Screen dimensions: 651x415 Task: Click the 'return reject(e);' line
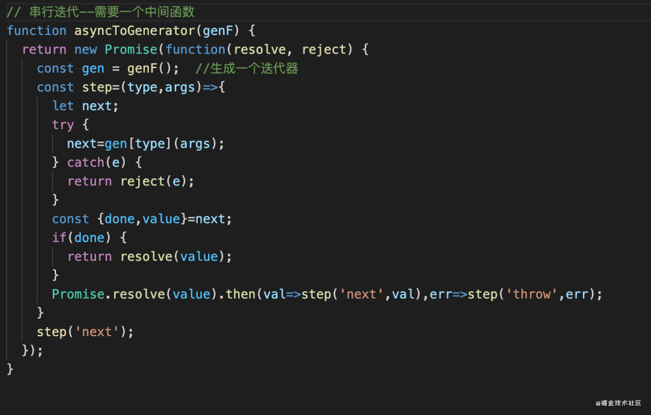tap(131, 181)
